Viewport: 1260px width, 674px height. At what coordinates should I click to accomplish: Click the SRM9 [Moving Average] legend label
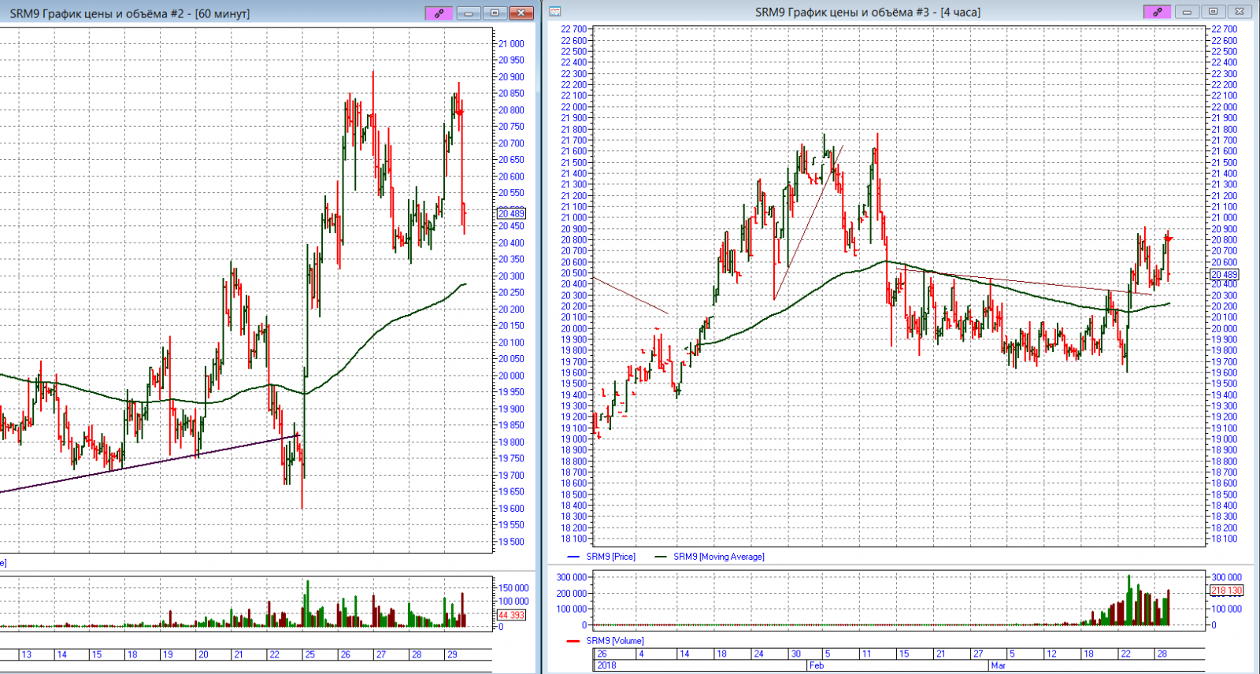click(718, 557)
